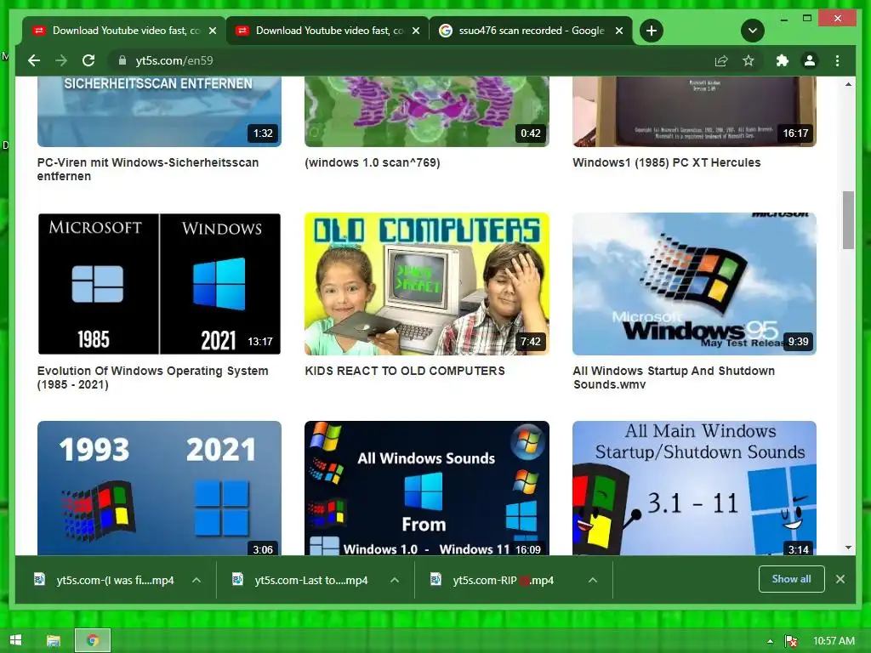This screenshot has width=871, height=653.
Task: Click title (windows 1.0 scan^769)
Action: click(373, 162)
